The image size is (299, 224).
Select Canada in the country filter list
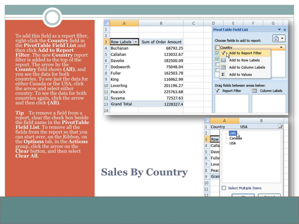click(x=236, y=138)
